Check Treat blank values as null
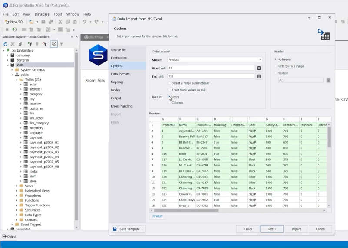Screen dimensions: 348x248 (169, 90)
